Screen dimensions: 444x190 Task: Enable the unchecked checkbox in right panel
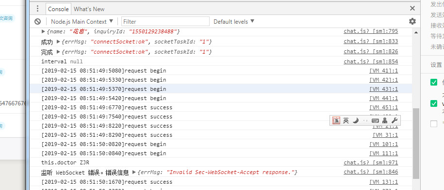[x=434, y=124]
